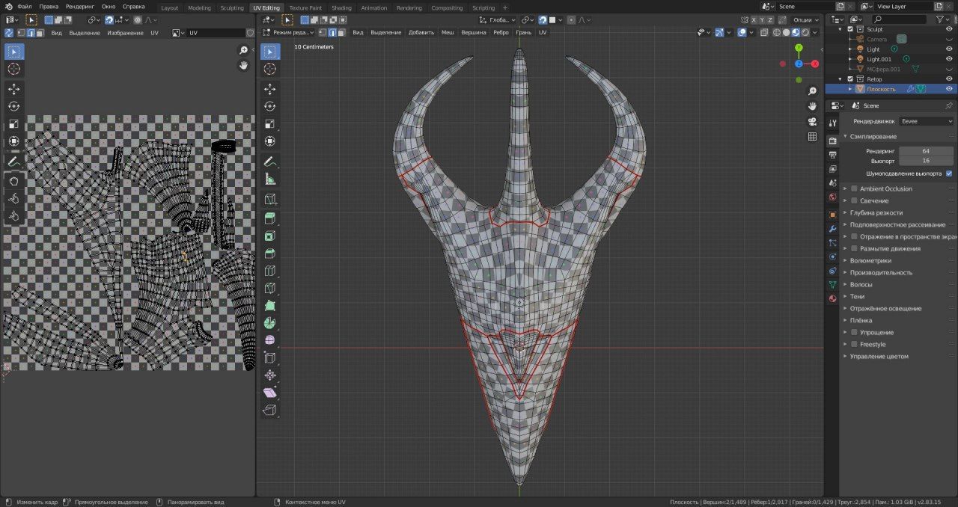
Task: Select the Loop Cut tool
Action: (x=270, y=270)
